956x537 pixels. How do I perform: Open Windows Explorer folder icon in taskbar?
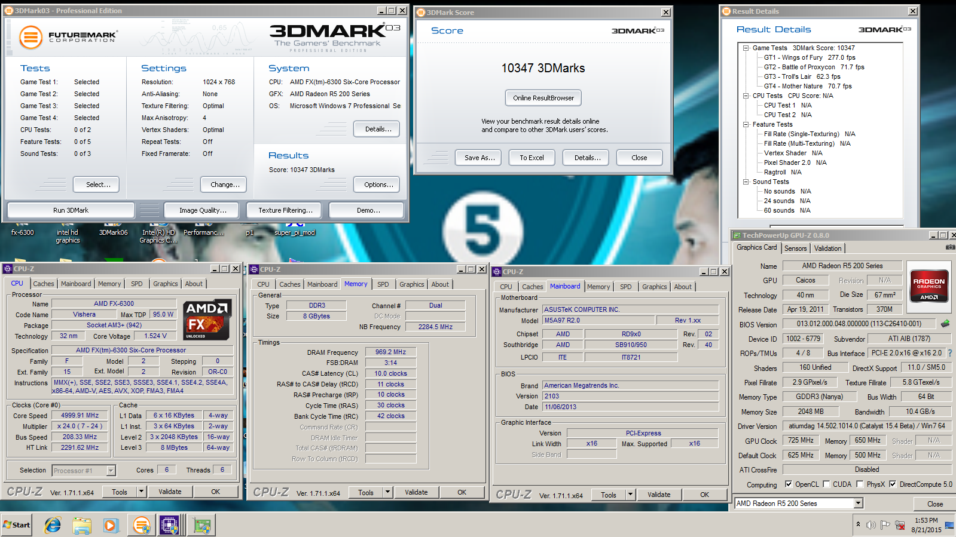point(82,526)
